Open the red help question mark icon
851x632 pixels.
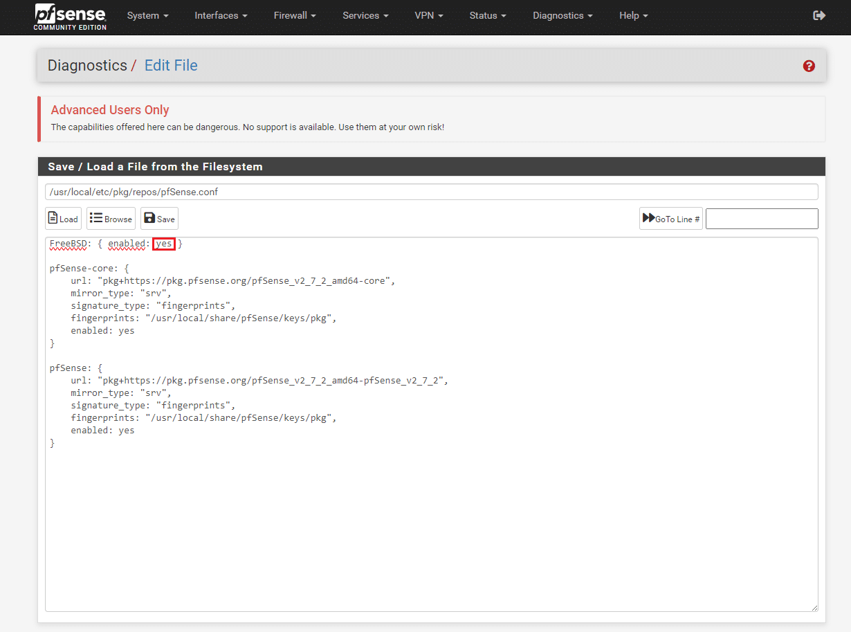809,66
